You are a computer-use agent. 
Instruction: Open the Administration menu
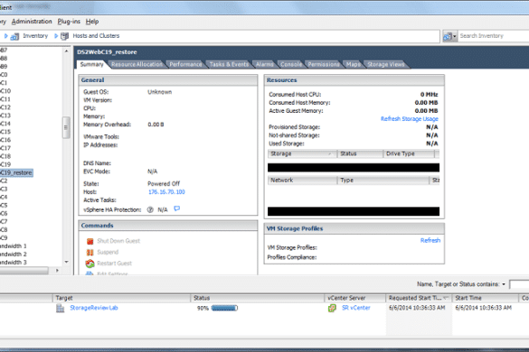(32, 22)
